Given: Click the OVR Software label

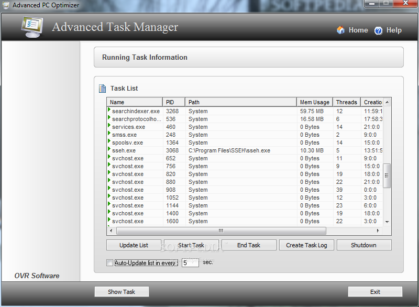Looking at the screenshot, I should coord(37,276).
